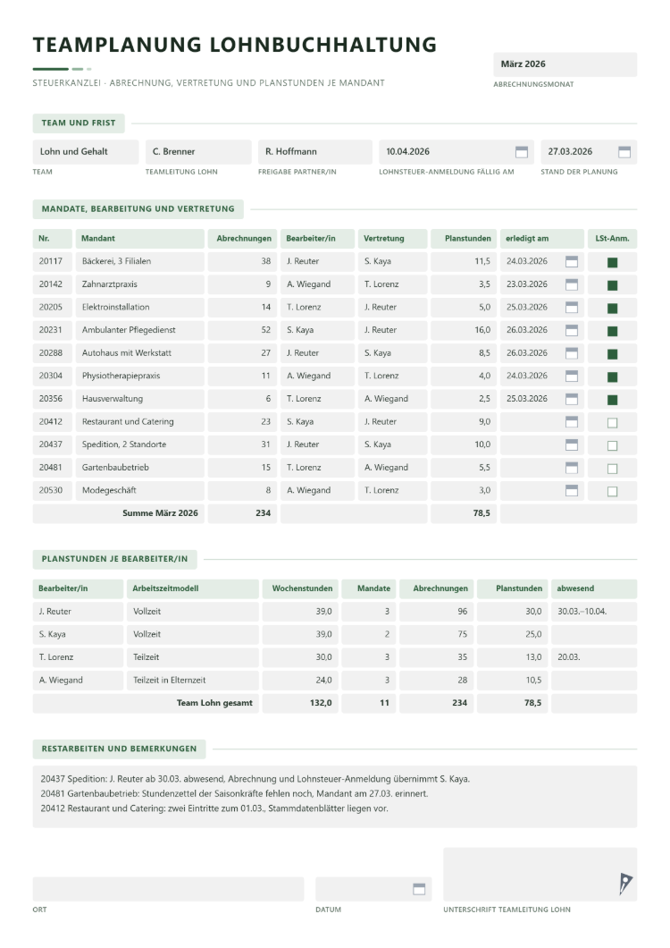The width and height of the screenshot is (670, 948).
Task: Open date picker in Spedition, 2 Standorte row
Action: [572, 444]
